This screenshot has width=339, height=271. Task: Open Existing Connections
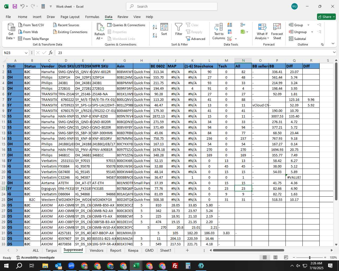(x=70, y=32)
